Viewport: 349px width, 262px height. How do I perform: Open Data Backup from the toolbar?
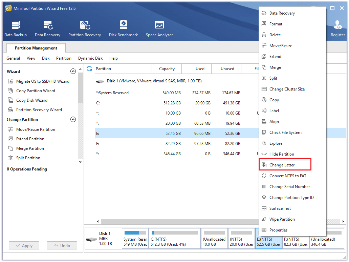pyautogui.click(x=16, y=28)
